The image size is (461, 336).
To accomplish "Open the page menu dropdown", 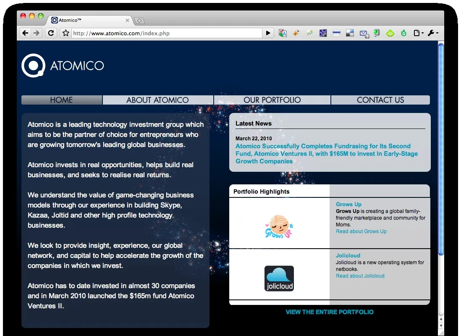I will coord(418,33).
